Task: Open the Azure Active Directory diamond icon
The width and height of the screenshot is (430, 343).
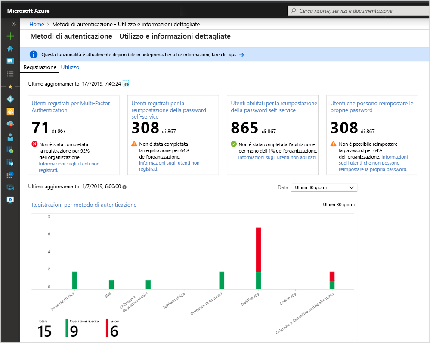Action: (10, 99)
